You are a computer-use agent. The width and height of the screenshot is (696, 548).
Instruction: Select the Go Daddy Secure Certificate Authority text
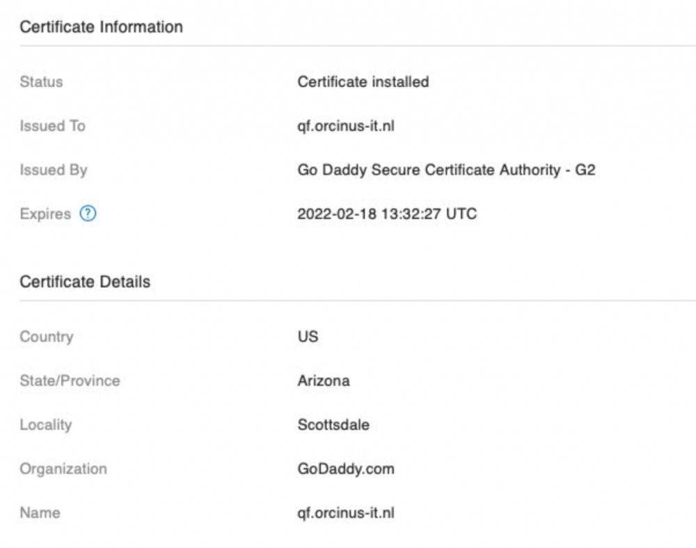(x=446, y=170)
